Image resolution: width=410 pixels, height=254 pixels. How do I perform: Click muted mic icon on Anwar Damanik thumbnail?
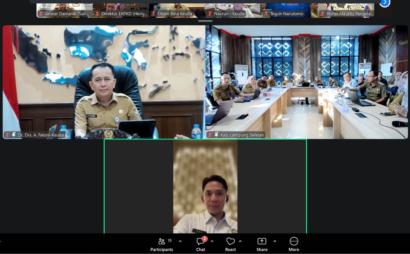pos(41,14)
